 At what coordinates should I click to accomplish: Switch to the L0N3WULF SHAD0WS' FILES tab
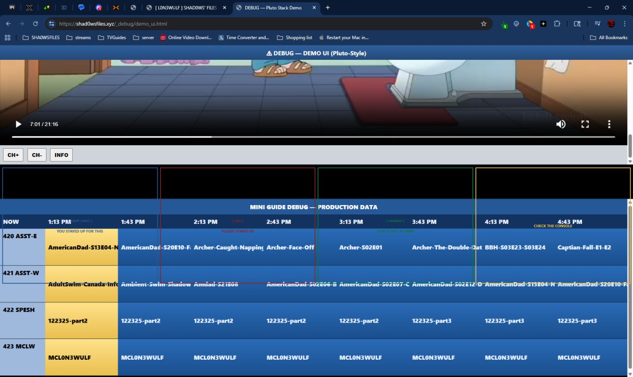tap(185, 7)
